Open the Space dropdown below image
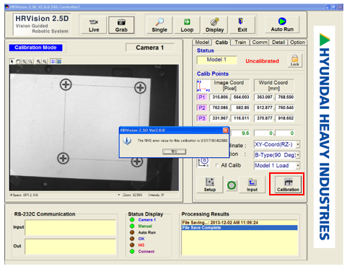 119,195
